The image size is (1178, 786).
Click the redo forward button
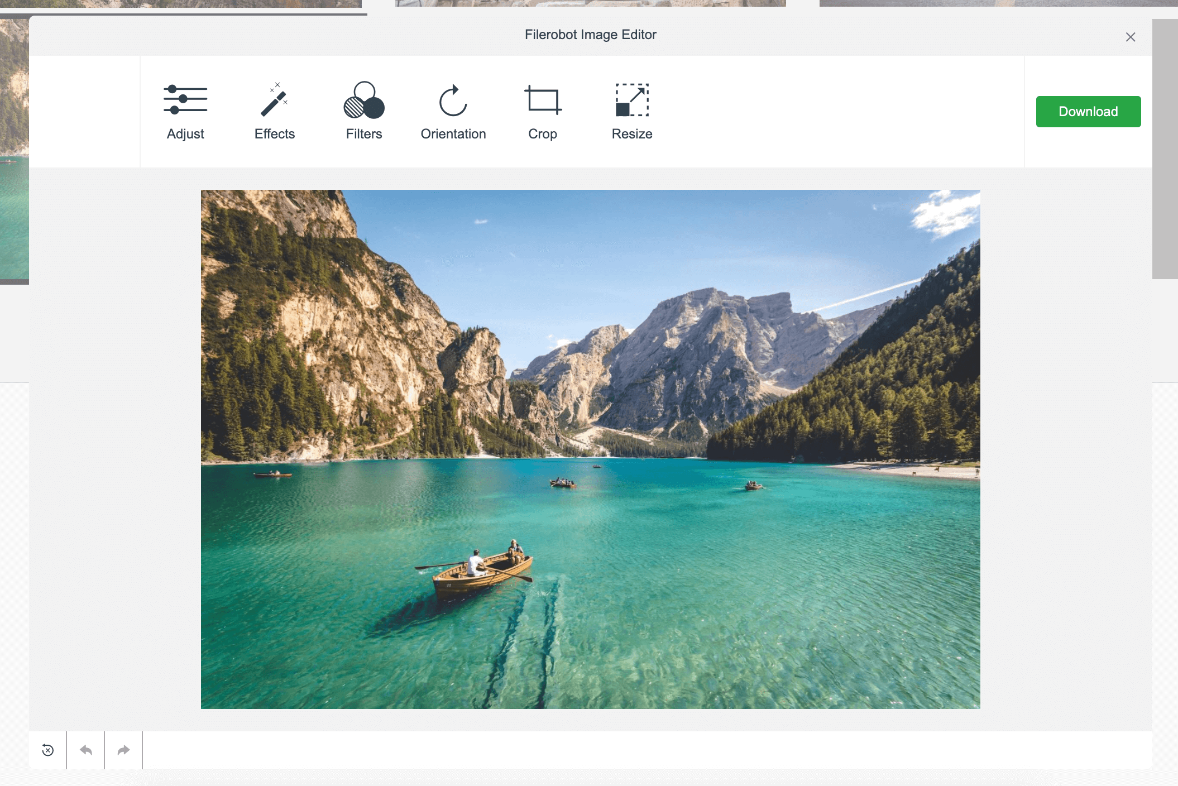pos(123,750)
